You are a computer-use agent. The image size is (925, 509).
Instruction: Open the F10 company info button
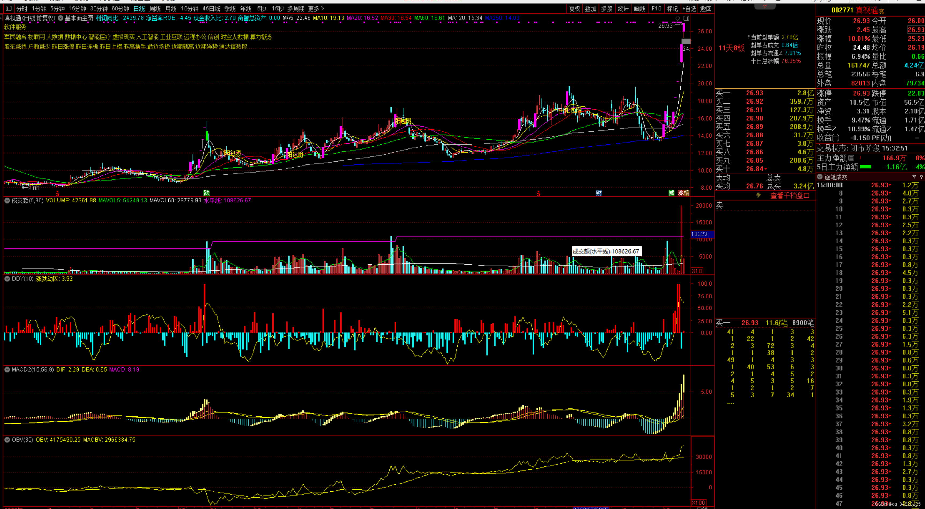pyautogui.click(x=656, y=8)
